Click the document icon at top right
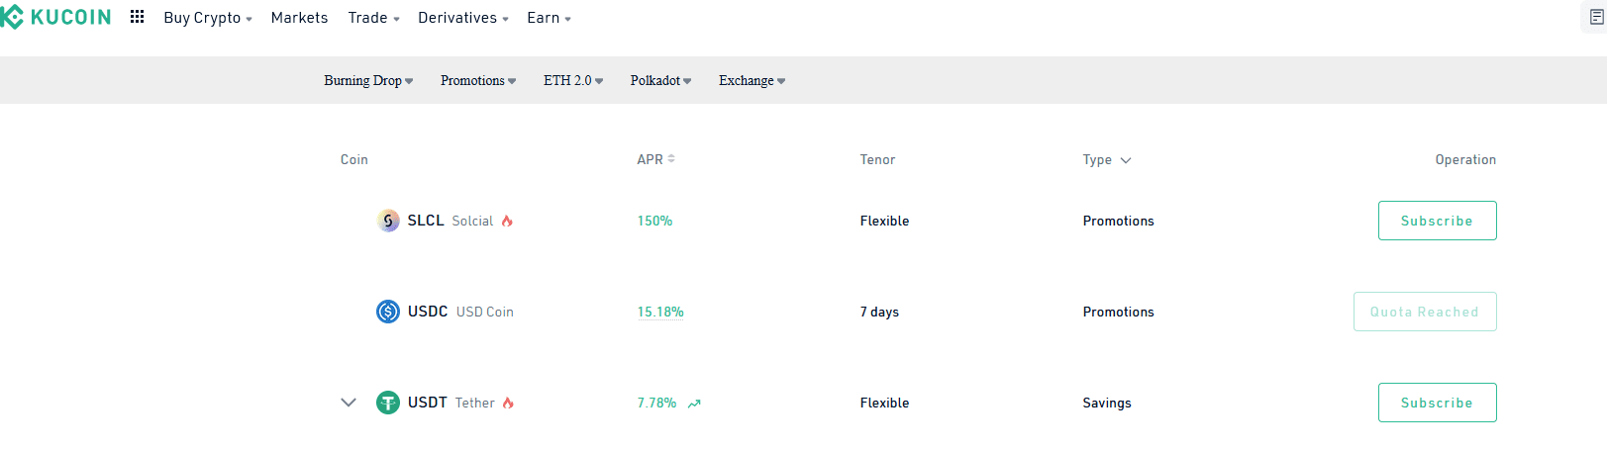1607x450 pixels. click(x=1596, y=17)
